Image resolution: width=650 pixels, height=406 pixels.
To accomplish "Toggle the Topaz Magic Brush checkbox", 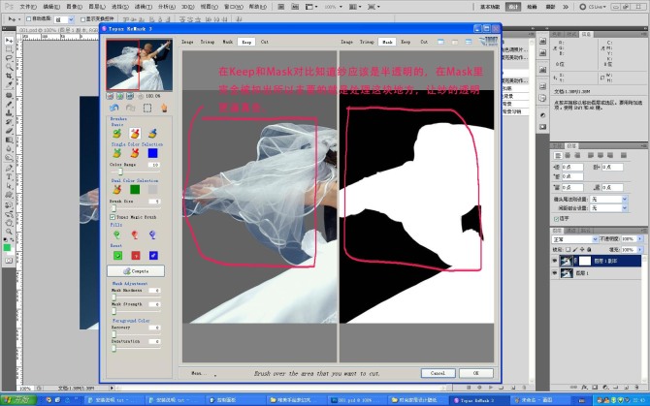I will [113, 218].
